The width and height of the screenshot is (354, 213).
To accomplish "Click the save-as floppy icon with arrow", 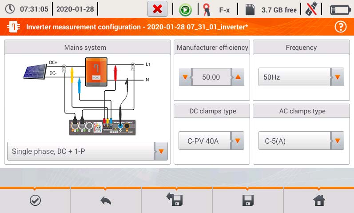I will coord(177,201).
